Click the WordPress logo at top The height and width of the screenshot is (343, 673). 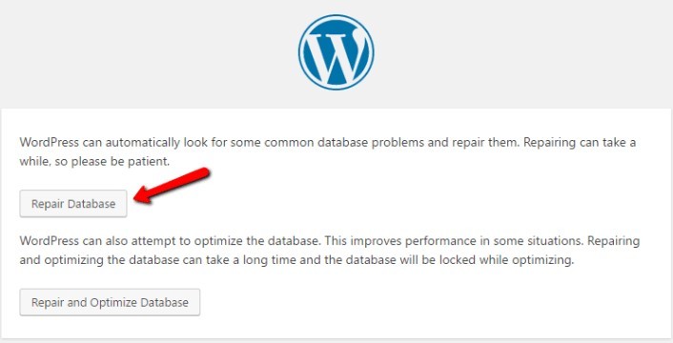pyautogui.click(x=336, y=52)
